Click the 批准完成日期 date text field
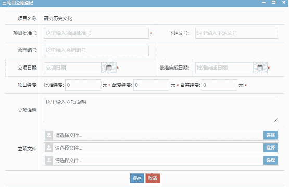Screen dimensions: 289x187 (224, 68)
